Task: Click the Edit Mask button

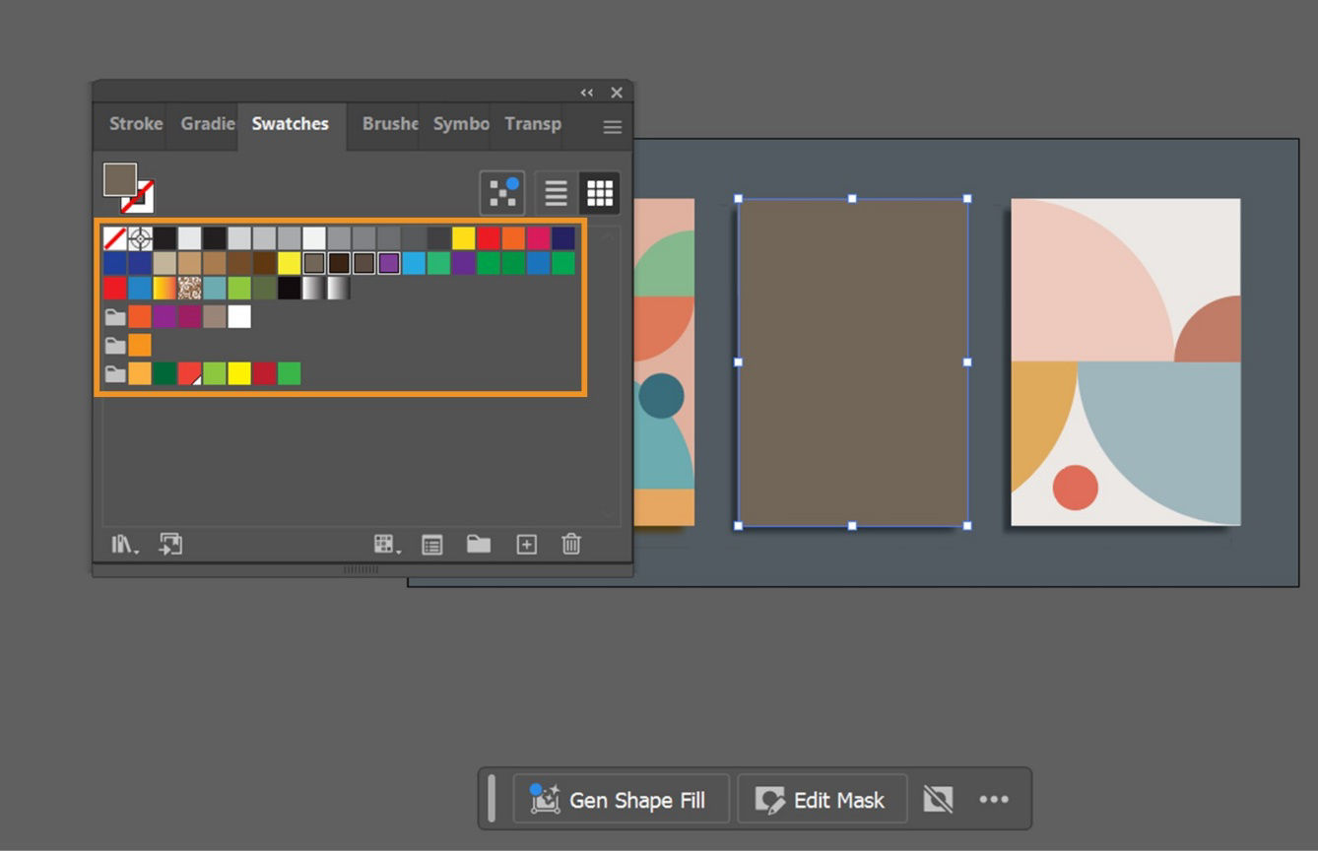Action: tap(823, 799)
